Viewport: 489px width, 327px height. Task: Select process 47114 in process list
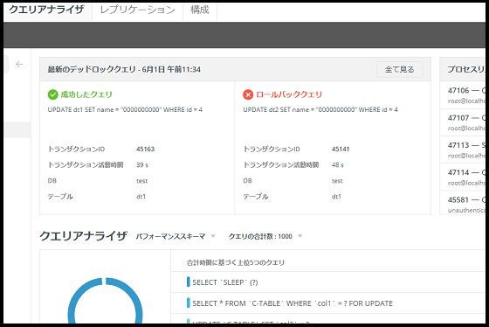[463, 177]
